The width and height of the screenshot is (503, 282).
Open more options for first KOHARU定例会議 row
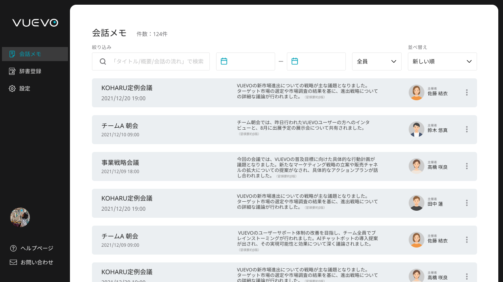pos(467,92)
